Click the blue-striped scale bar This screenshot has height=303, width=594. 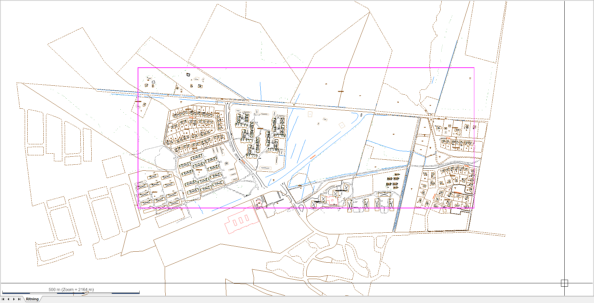click(71, 293)
